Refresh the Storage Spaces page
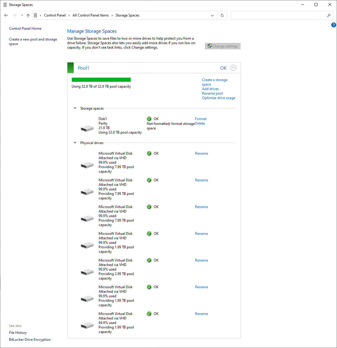337x348 pixels. [222, 15]
